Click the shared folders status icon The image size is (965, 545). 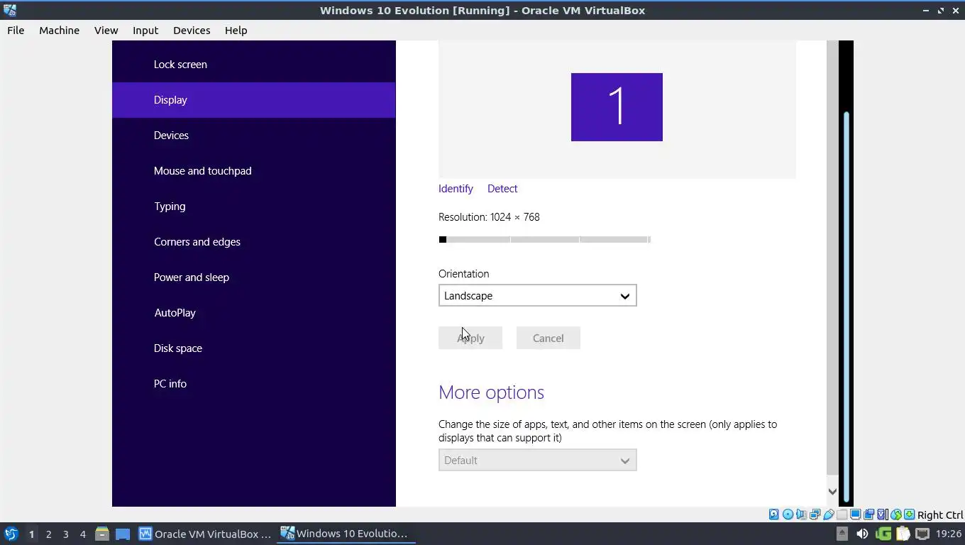point(842,514)
